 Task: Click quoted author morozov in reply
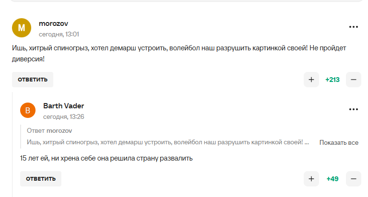(x=59, y=130)
